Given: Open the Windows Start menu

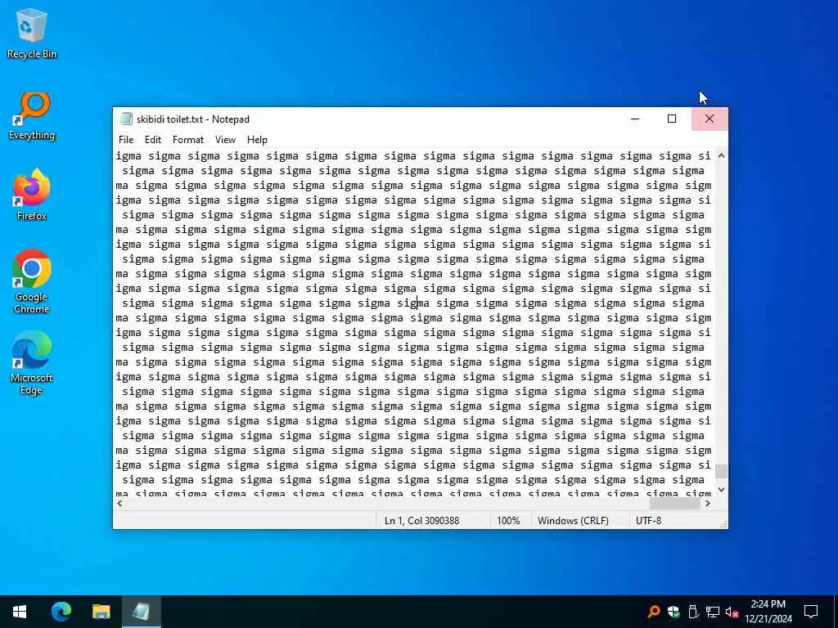Looking at the screenshot, I should [x=20, y=612].
